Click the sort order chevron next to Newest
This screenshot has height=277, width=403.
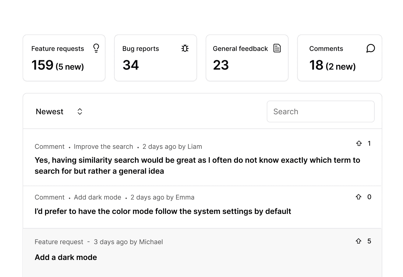[80, 111]
